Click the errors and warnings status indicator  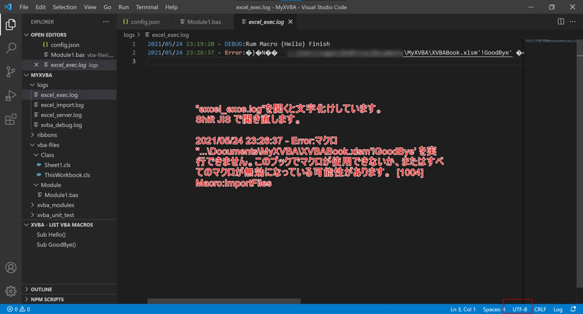click(18, 309)
